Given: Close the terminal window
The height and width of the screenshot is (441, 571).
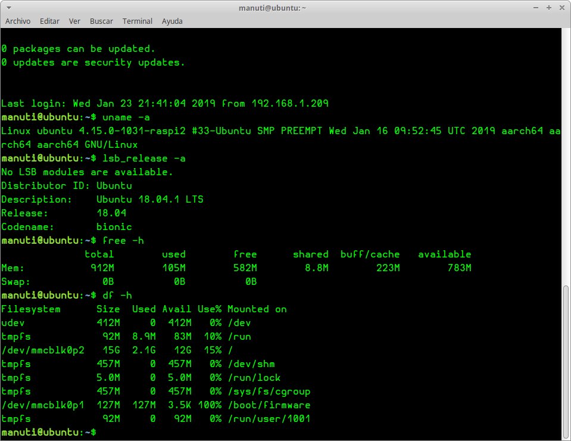Looking at the screenshot, I should pos(562,8).
